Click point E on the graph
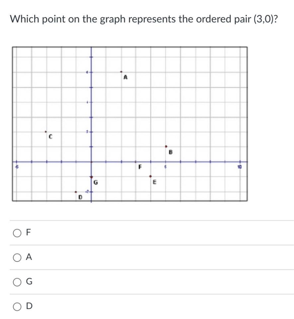This screenshot has width=294, height=319. (151, 176)
